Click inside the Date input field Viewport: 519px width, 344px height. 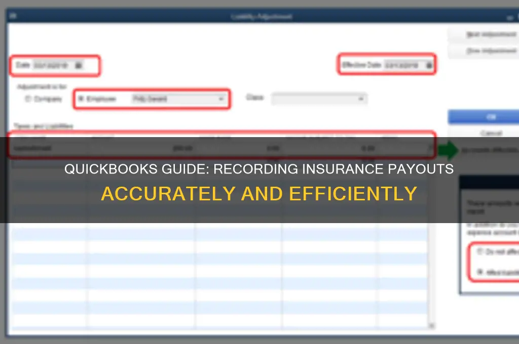(x=53, y=65)
